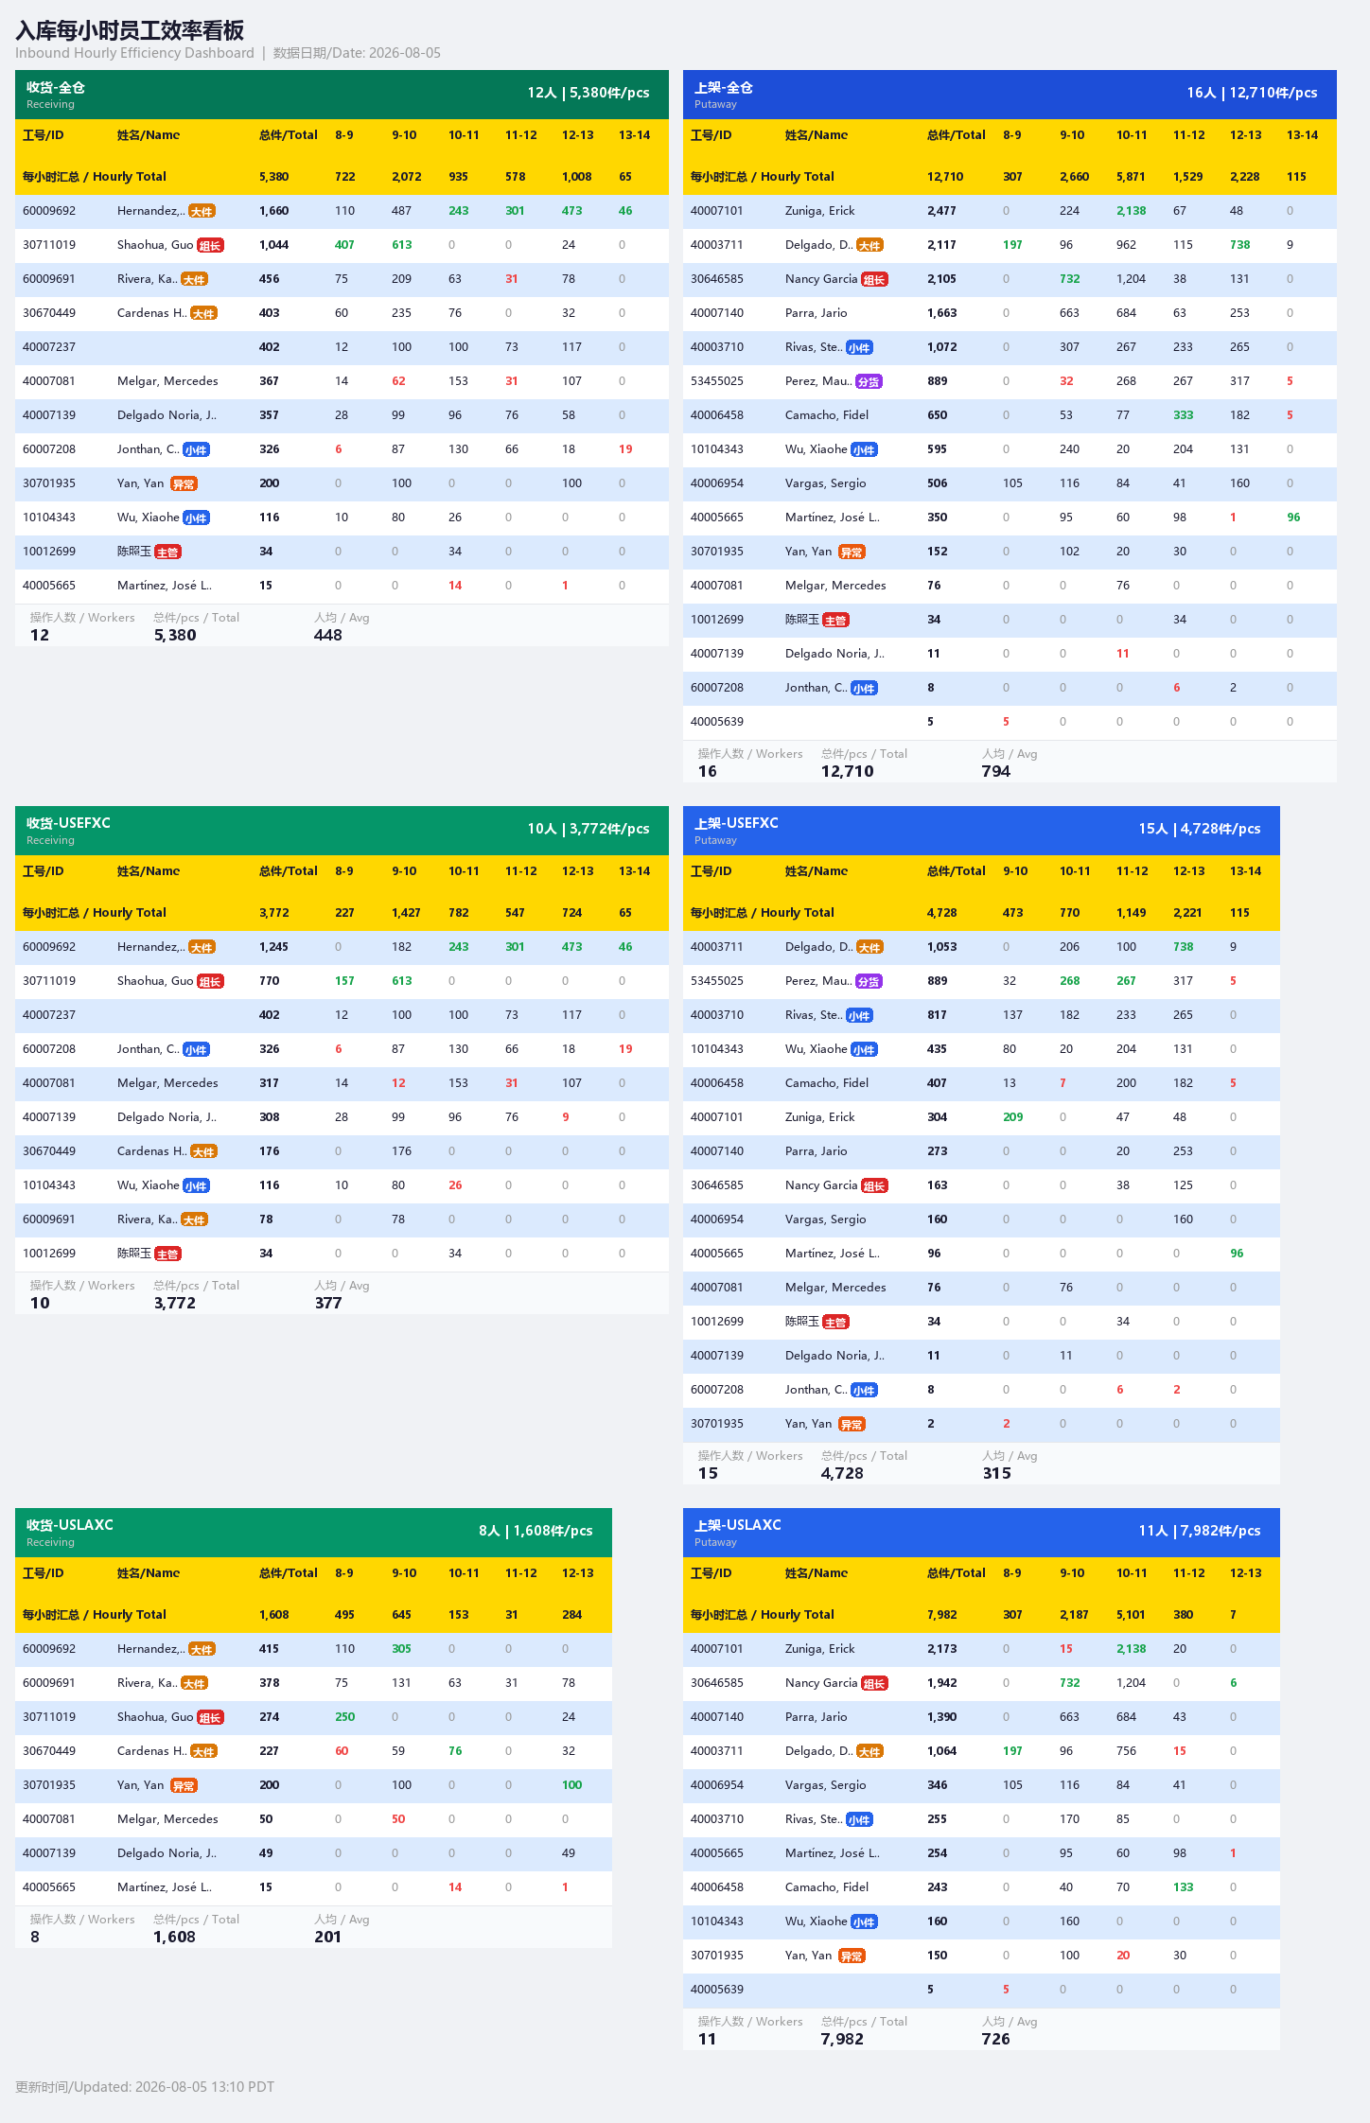The height and width of the screenshot is (2123, 1370).
Task: Click the 工号/ID column header in 收货-USLAXC
Action: [44, 1573]
